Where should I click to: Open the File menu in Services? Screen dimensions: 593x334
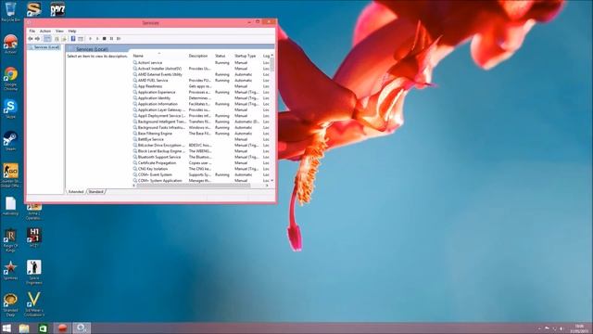(x=32, y=31)
